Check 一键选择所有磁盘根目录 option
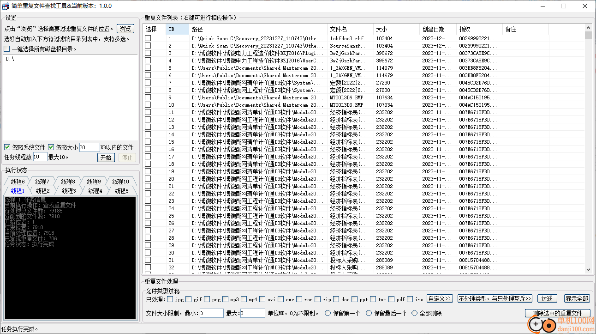 click(6, 49)
